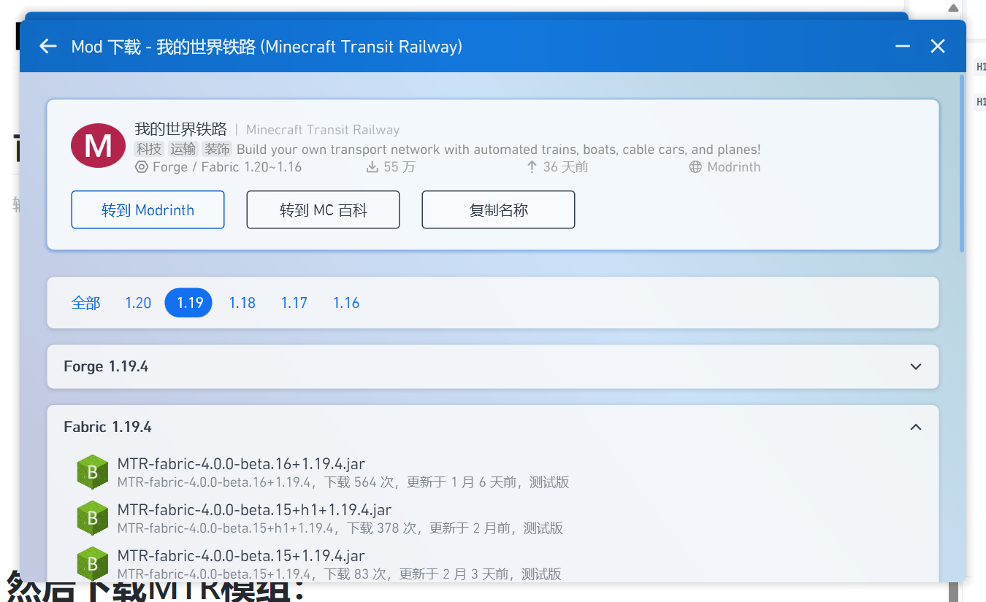Collapse the Fabric 1.19.4 section
The image size is (986, 602).
click(493, 427)
